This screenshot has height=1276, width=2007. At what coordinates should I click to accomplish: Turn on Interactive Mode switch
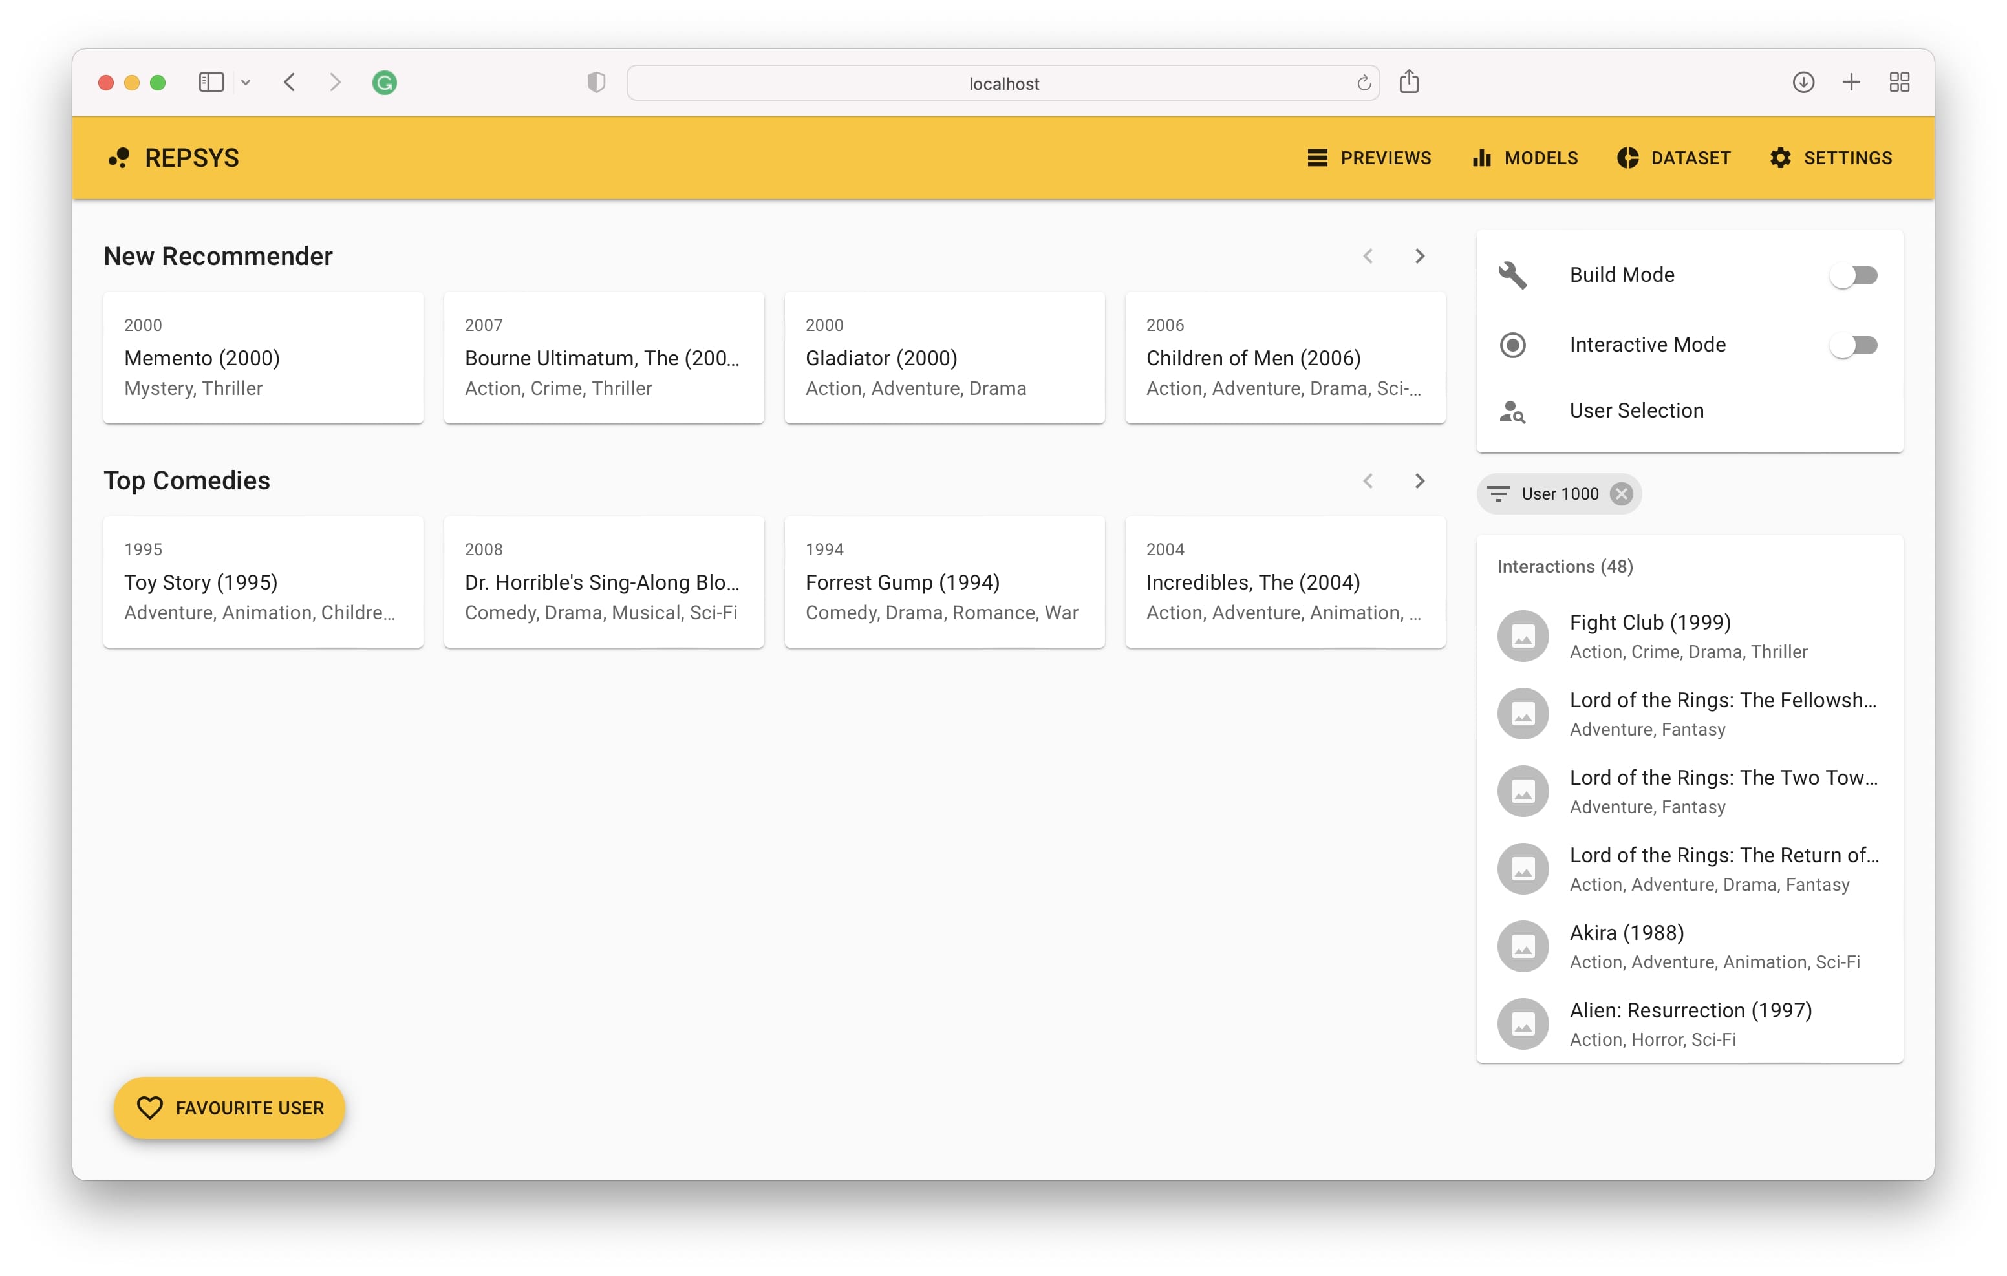coord(1854,345)
